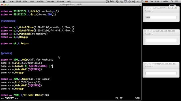Open the display menu bar icon
Image resolution: width=181 pixels, height=101 pixels.
[126, 1]
